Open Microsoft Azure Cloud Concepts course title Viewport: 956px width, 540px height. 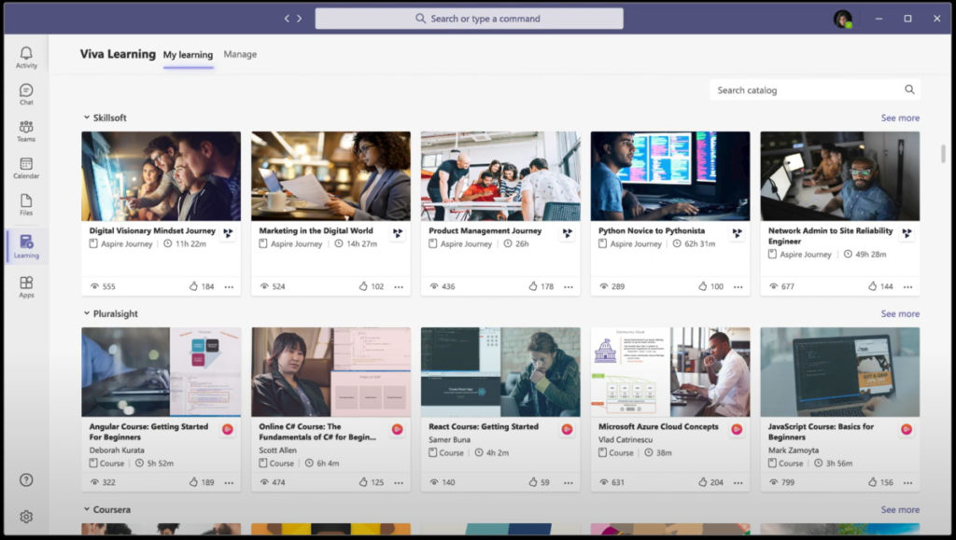[658, 427]
